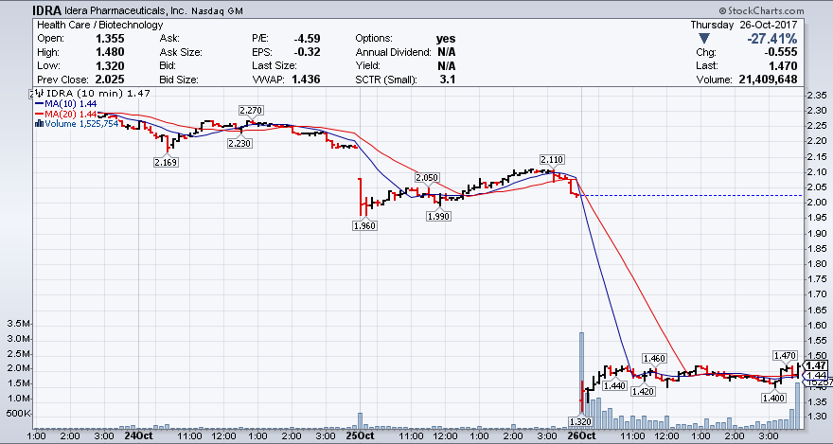Select the 24 Oct date marker

click(x=137, y=435)
